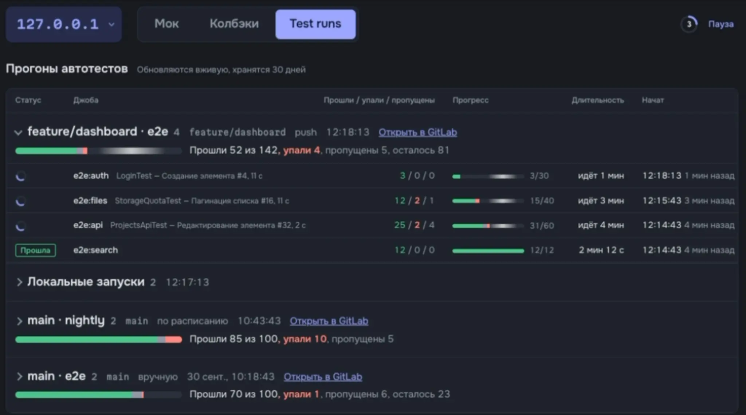Click the e2e:auth 3/30 progress bar
The width and height of the screenshot is (746, 415).
point(488,177)
